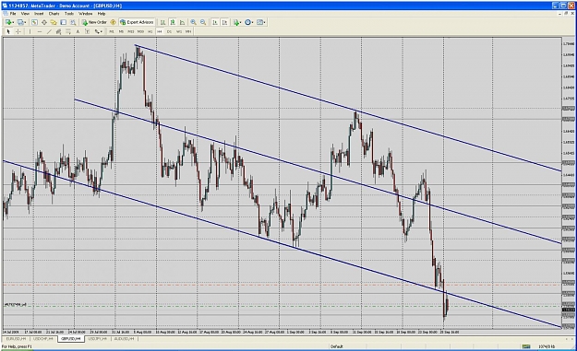Open the Strategy Tester icon
Image resolution: width=577 pixels, height=351 pixels.
[73, 22]
